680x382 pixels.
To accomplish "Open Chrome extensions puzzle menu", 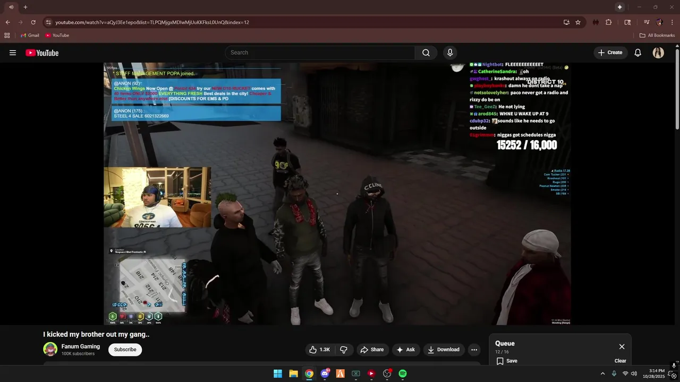I will [609, 22].
